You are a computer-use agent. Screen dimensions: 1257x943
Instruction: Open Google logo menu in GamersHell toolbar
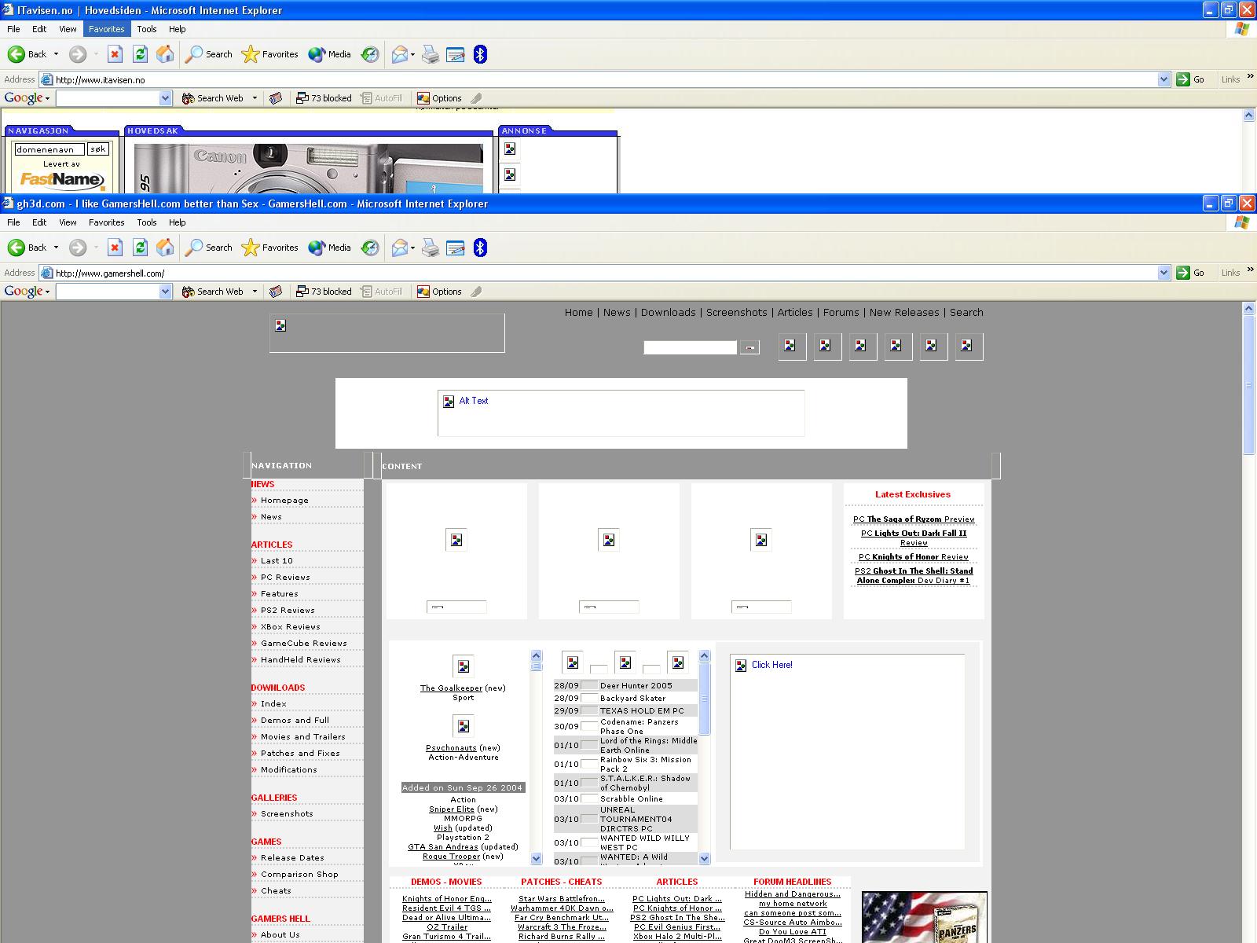click(27, 292)
